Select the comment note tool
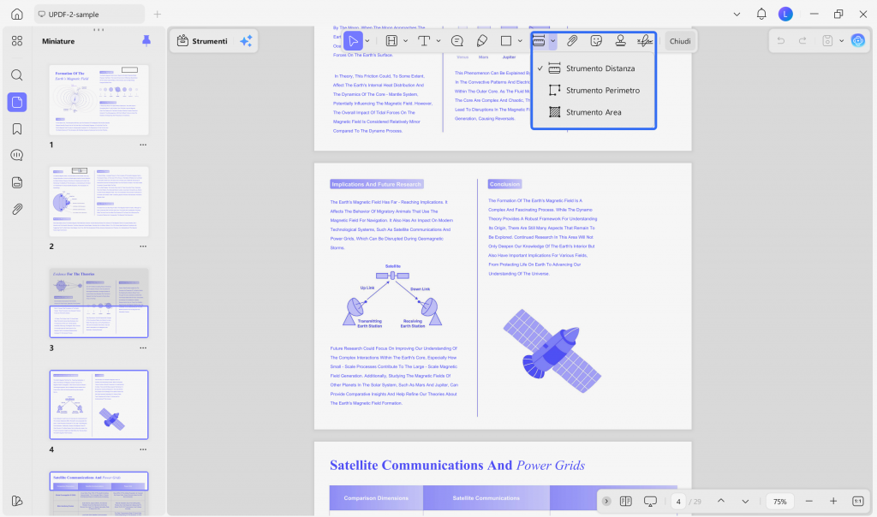The image size is (877, 517). coord(457,41)
